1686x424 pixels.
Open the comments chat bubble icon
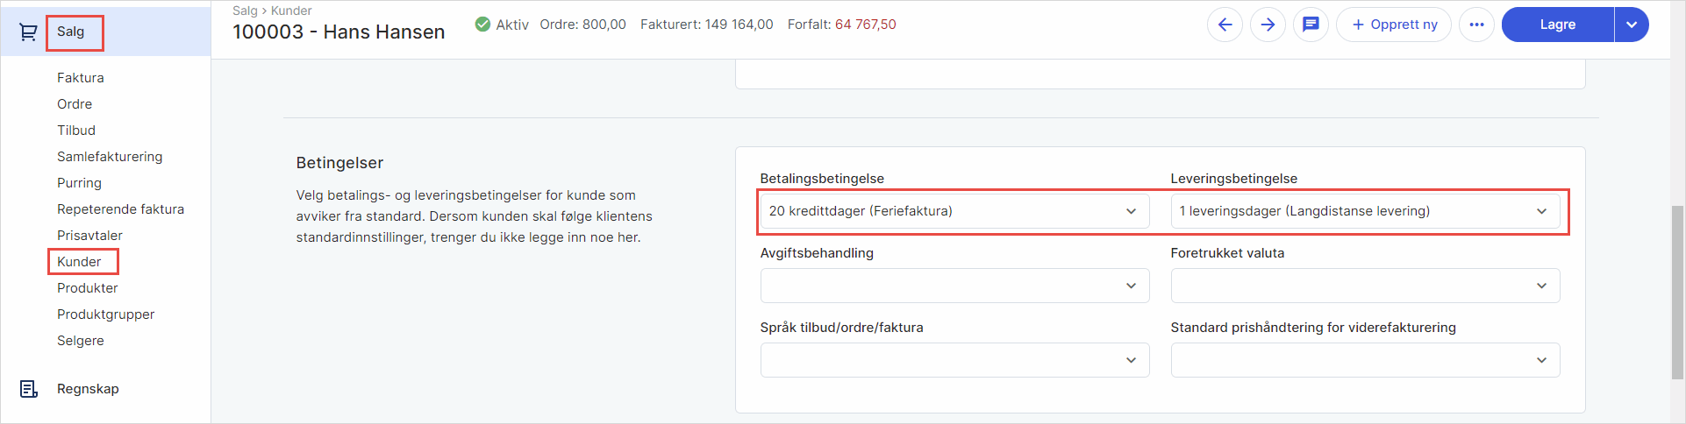tap(1311, 25)
